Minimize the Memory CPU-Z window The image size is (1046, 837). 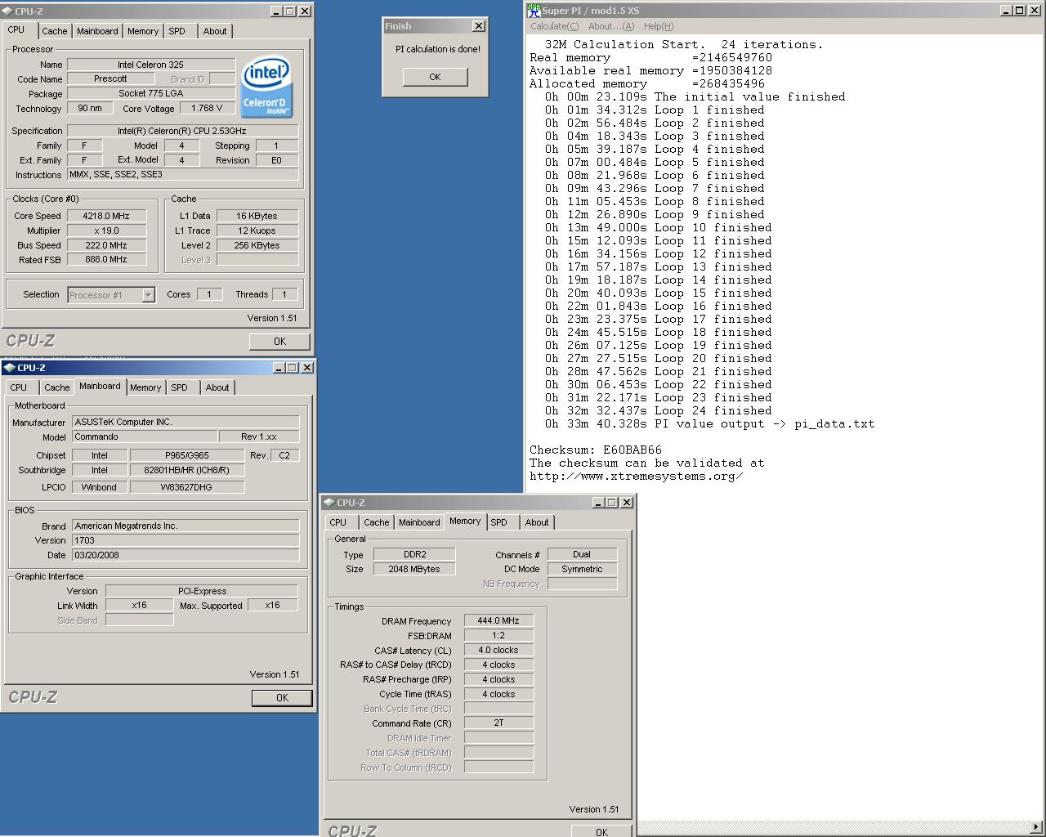pos(598,503)
